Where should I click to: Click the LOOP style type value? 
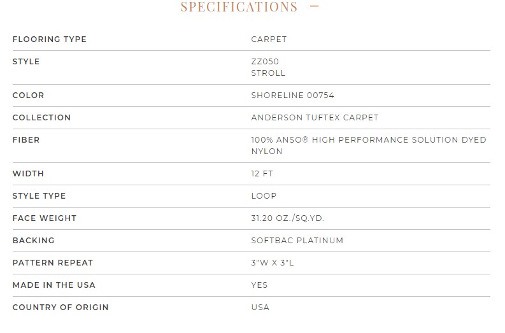[x=264, y=196]
